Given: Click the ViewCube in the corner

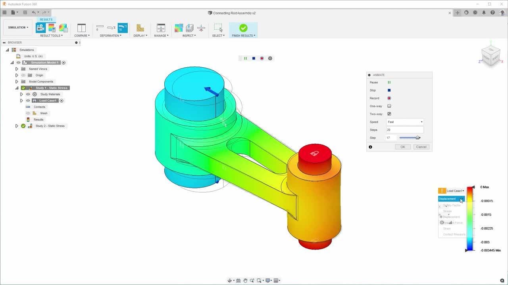Looking at the screenshot, I should (491, 55).
